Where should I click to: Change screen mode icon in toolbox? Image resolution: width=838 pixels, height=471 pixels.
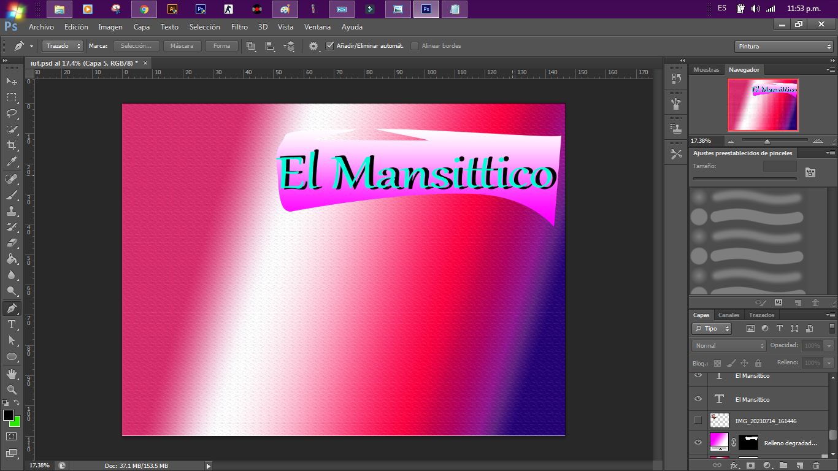(12, 453)
